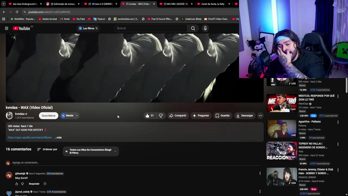Click the search magnifier button
This screenshot has width=348, height=196.
193,28
